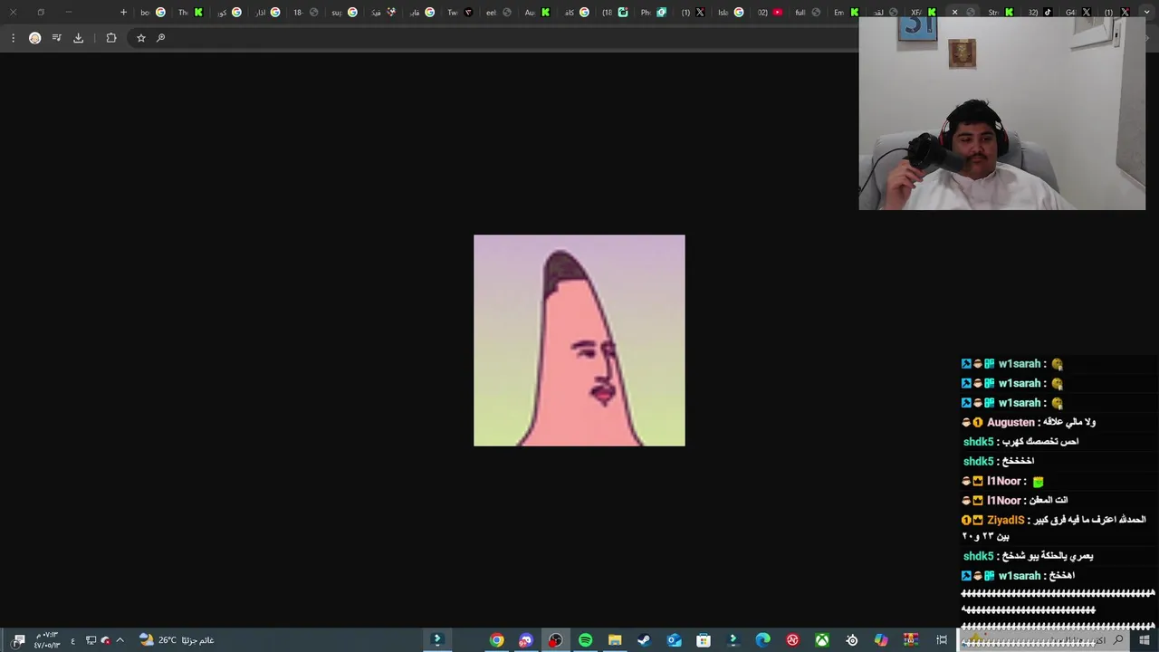Open the Windows Start button
The height and width of the screenshot is (652, 1159).
pos(1145,640)
